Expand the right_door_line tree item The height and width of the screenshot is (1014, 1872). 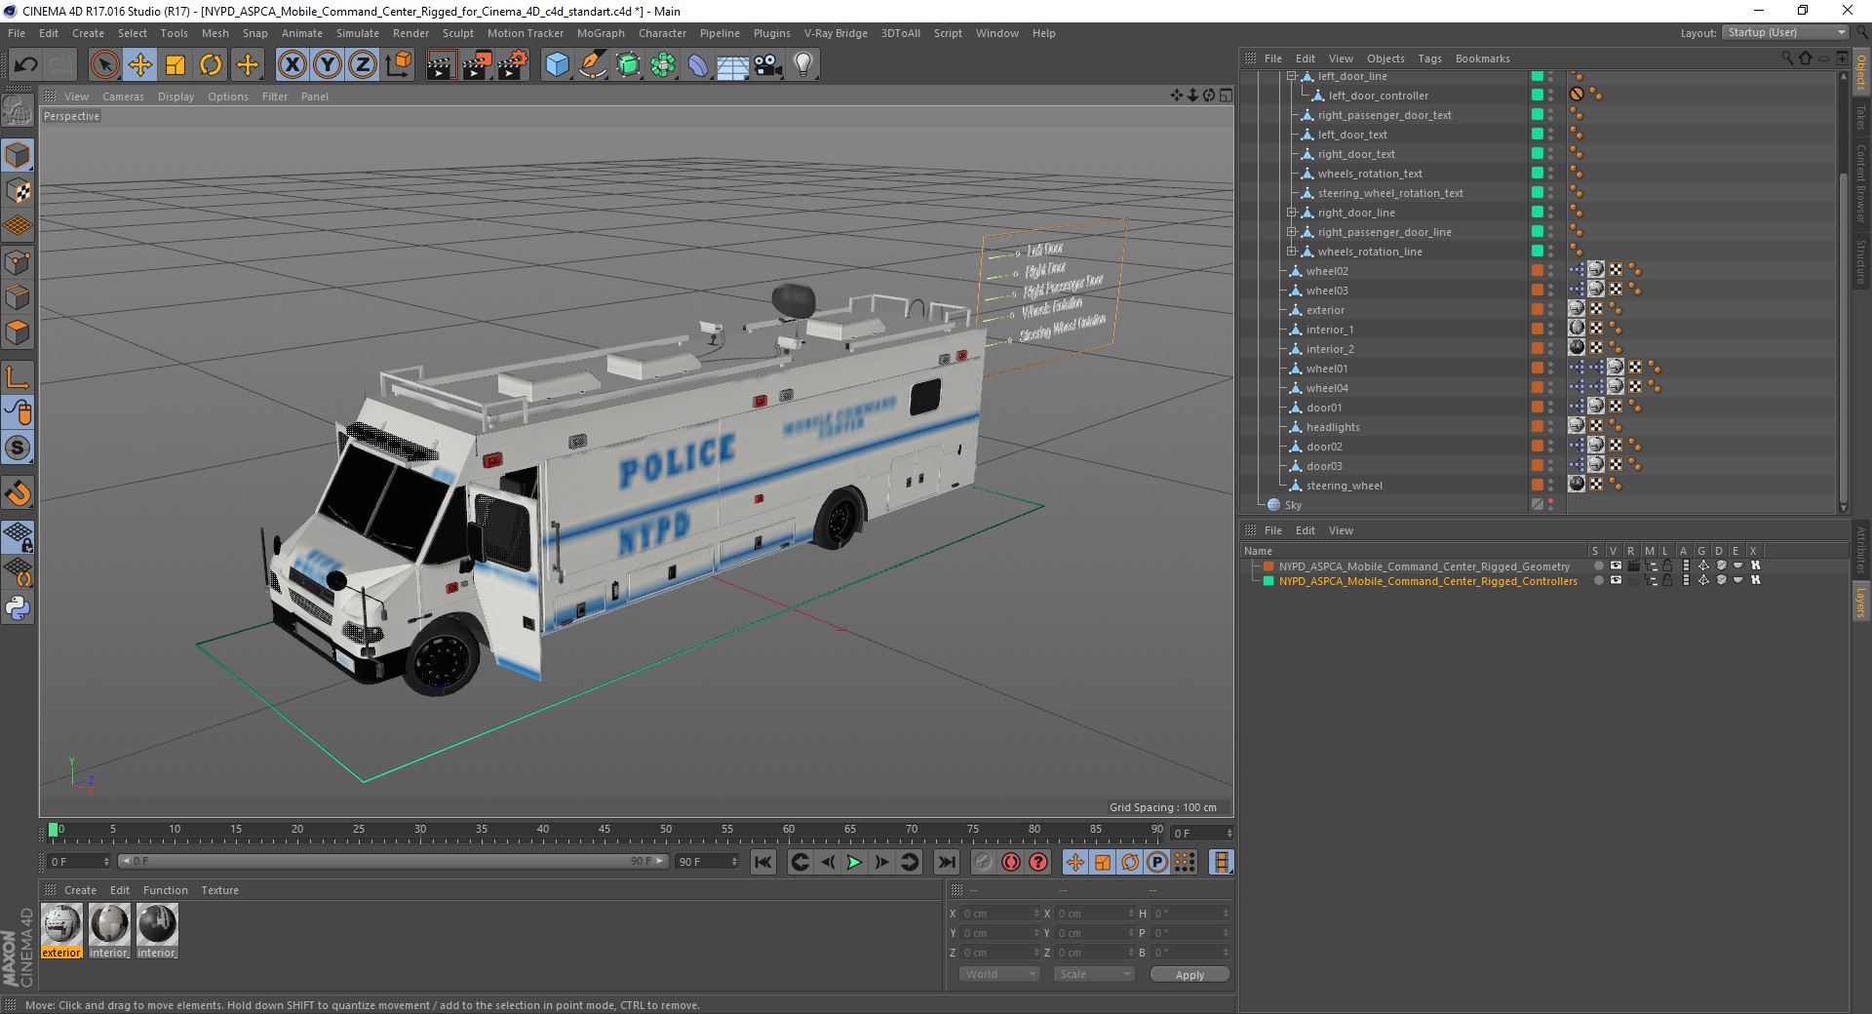(1292, 213)
